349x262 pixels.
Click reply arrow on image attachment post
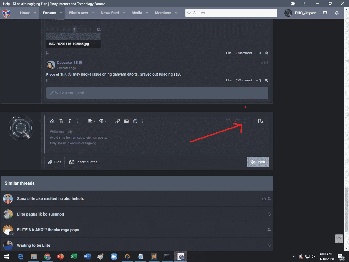(x=267, y=53)
